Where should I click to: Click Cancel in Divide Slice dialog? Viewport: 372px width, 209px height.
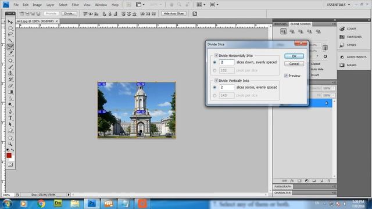[294, 64]
